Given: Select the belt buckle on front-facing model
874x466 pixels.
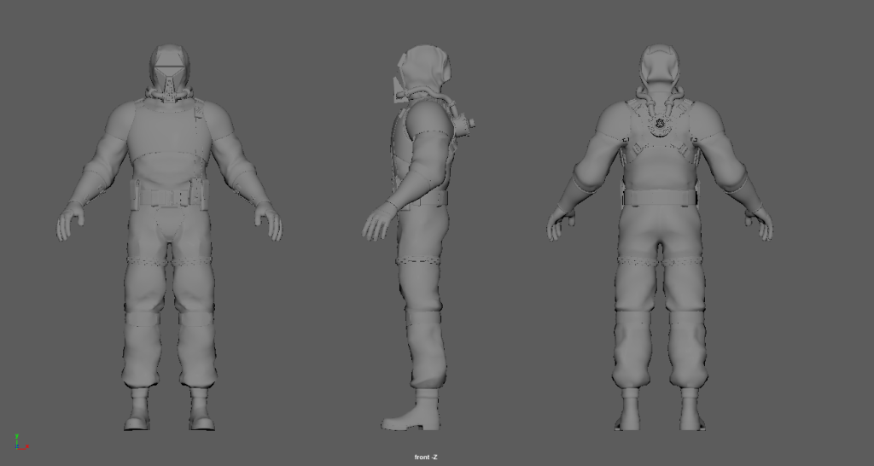Looking at the screenshot, I should (x=170, y=198).
